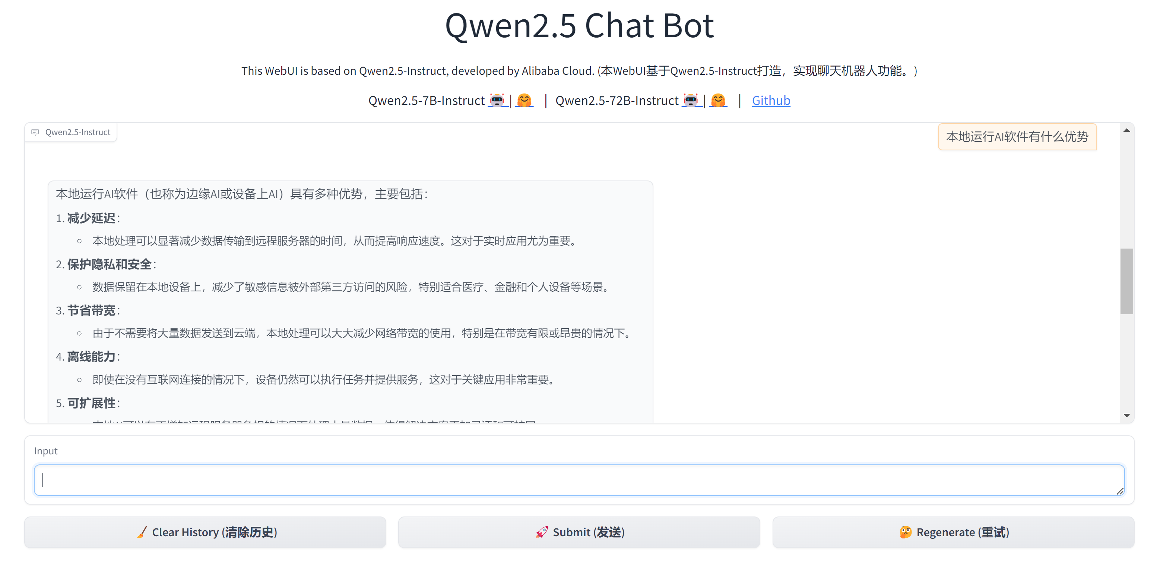This screenshot has width=1160, height=563.
Task: Click the Regenerate (重试) button
Action: (953, 532)
